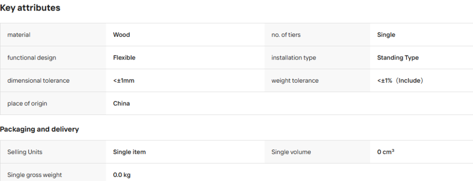The image size is (473, 181).
Task: Click the <±1mm tolerance value
Action: pos(124,80)
